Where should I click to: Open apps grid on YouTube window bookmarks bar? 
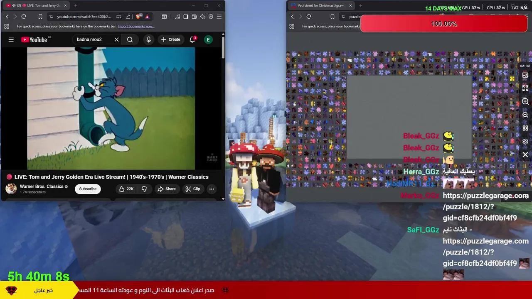7,26
